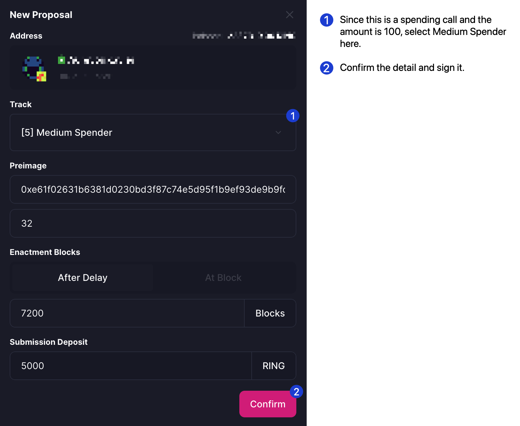The height and width of the screenshot is (426, 520).
Task: Open the Track dropdown showing Medium Spender
Action: (x=147, y=132)
